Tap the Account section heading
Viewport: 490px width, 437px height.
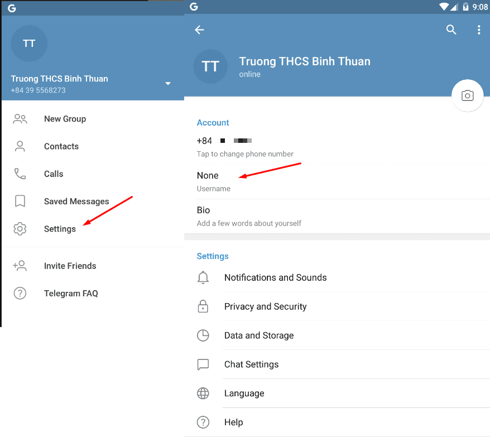pos(213,123)
